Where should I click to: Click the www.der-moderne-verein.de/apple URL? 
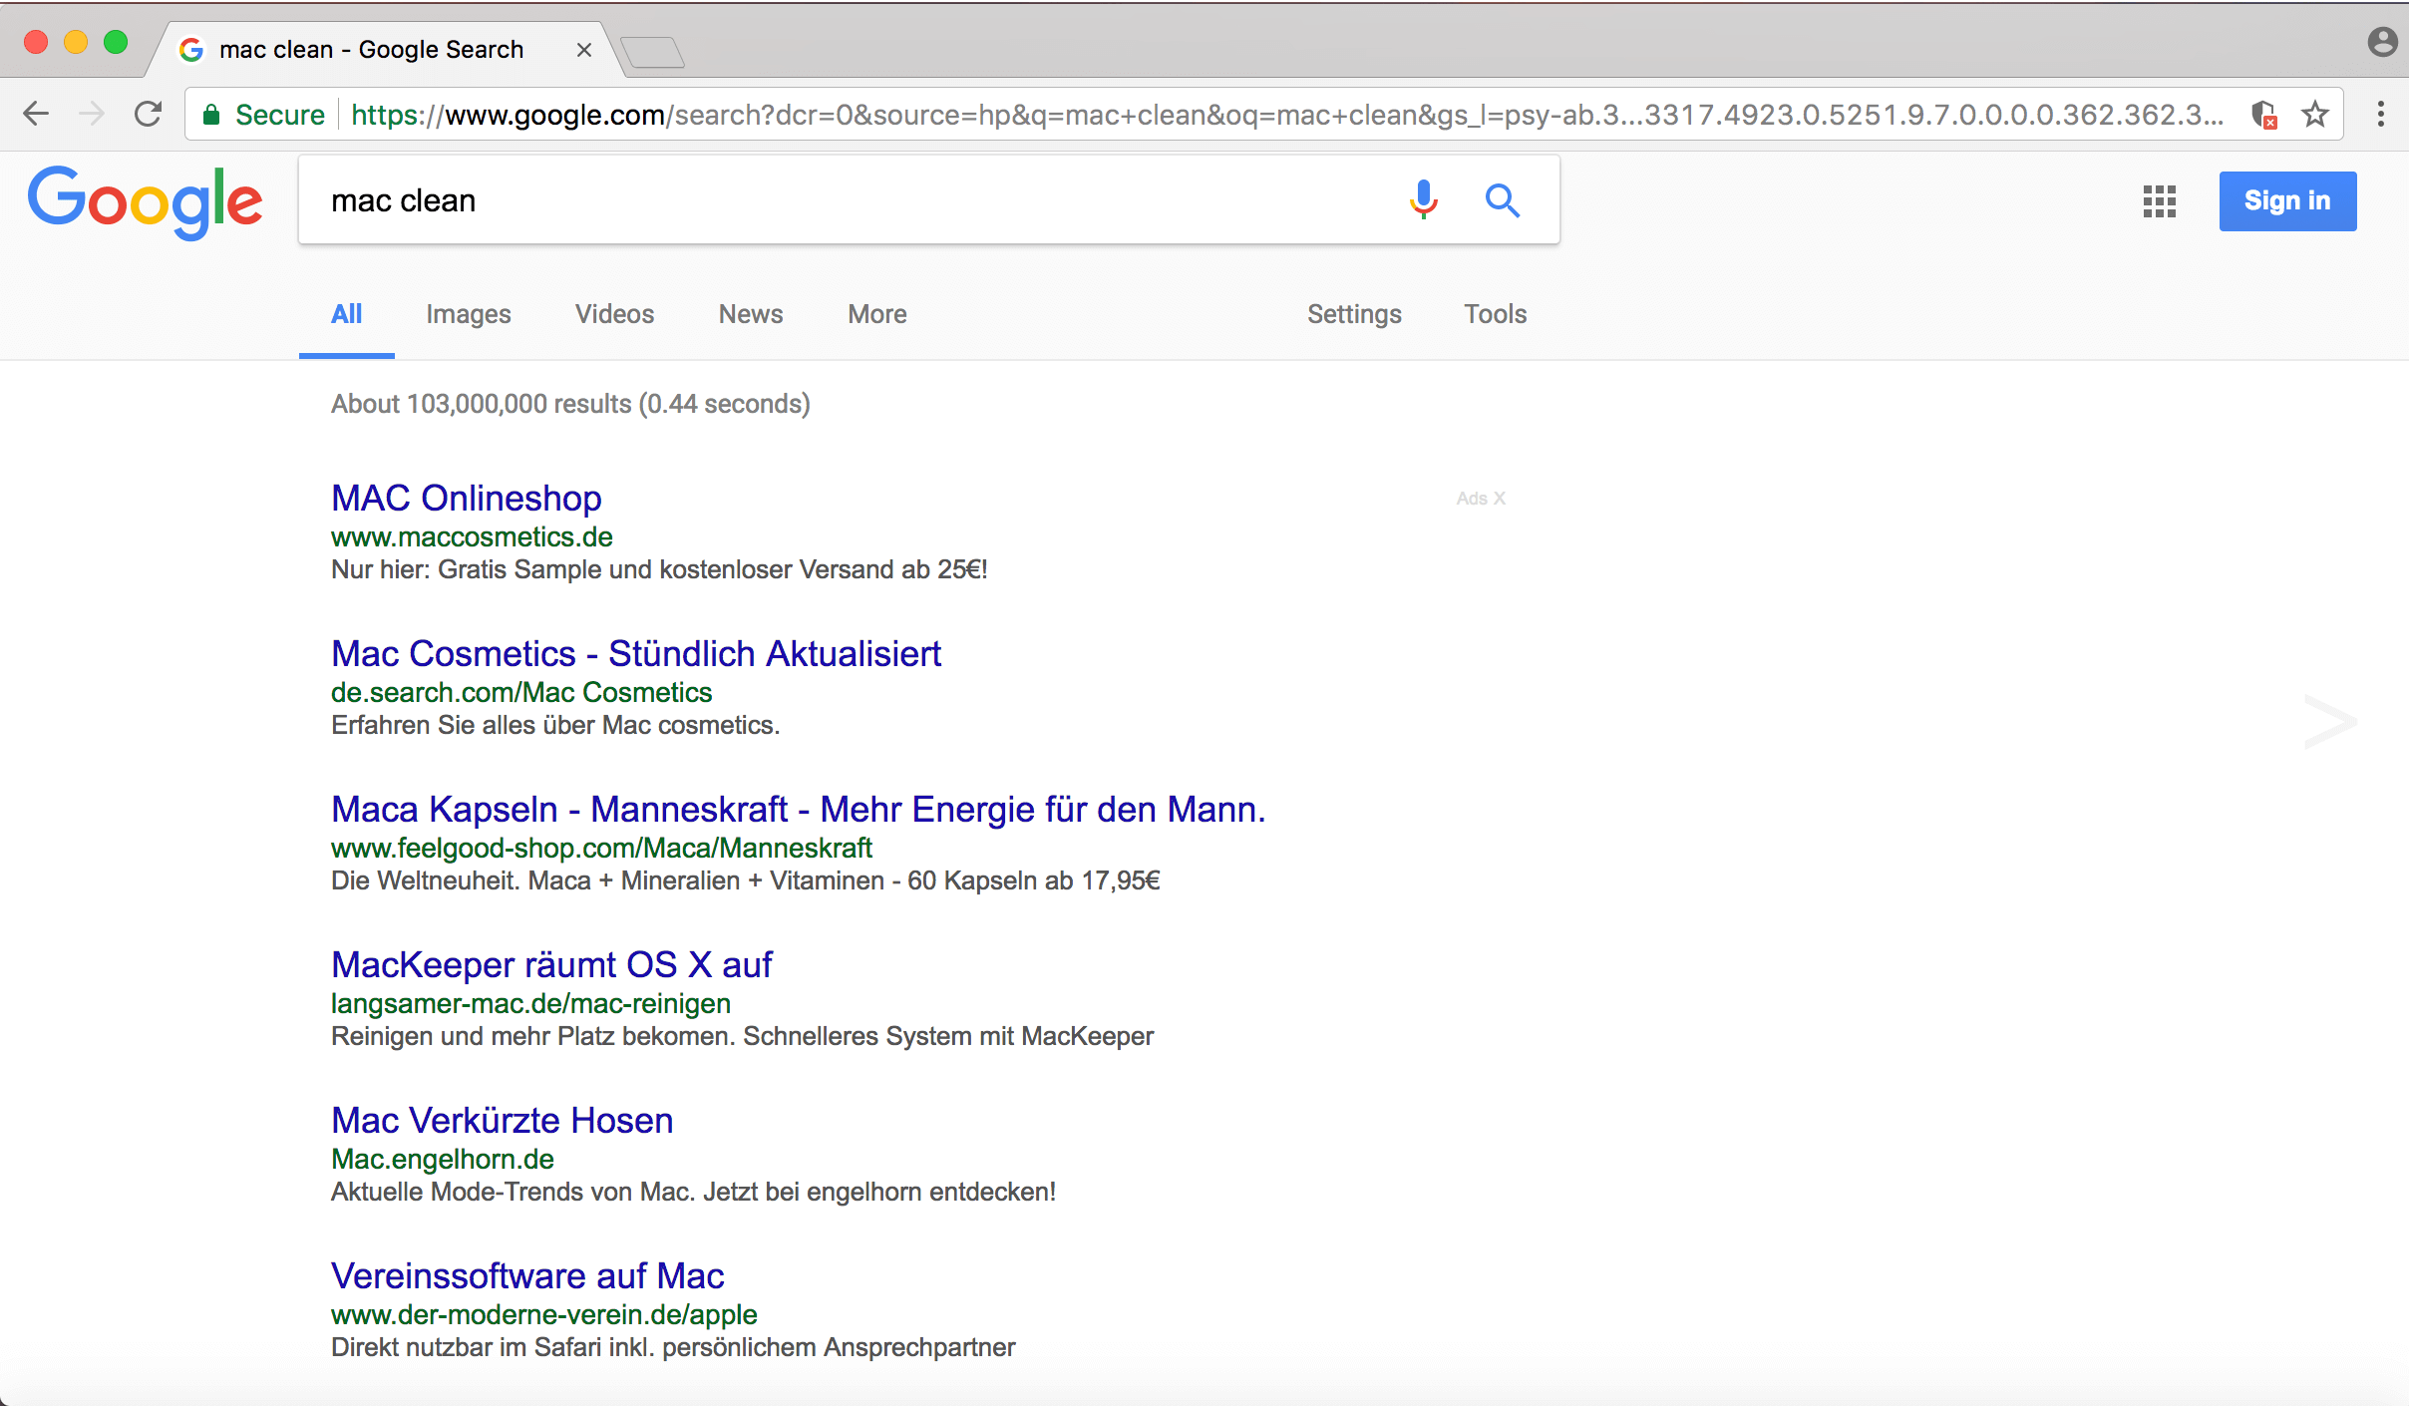[544, 1314]
